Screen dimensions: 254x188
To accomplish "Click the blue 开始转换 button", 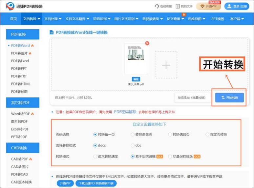I will click(x=229, y=98).
